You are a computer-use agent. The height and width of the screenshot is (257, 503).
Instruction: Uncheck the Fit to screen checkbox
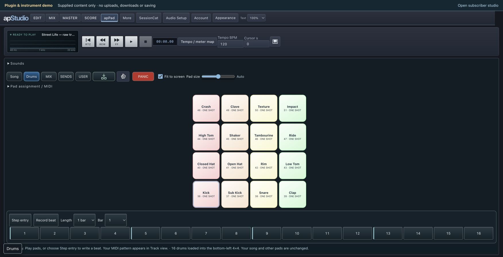(x=160, y=76)
